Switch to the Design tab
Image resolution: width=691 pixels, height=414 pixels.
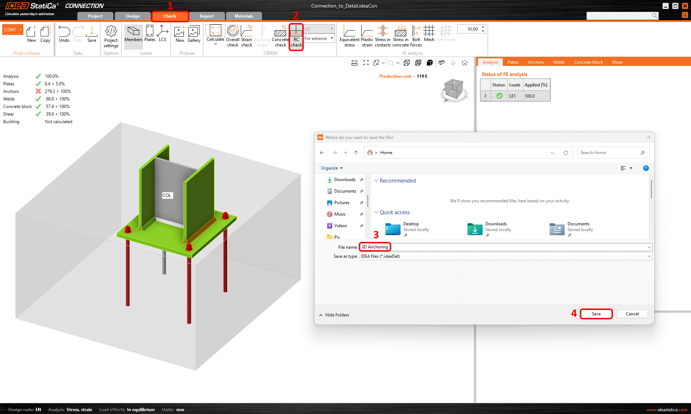[x=132, y=16]
